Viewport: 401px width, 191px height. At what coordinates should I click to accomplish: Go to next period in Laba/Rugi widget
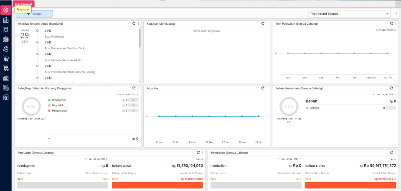(x=137, y=94)
